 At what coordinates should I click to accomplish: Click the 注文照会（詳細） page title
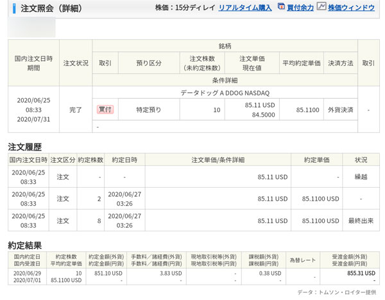point(46,8)
